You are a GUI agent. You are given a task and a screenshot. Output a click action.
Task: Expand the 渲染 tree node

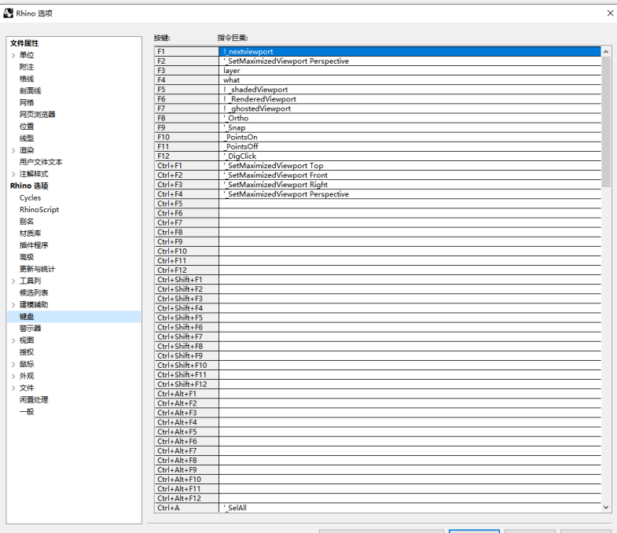coord(13,150)
